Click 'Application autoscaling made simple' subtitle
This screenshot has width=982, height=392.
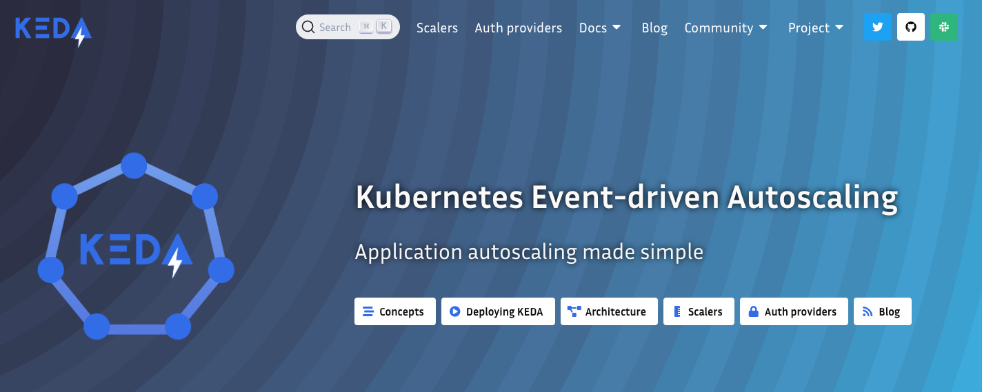[x=529, y=252]
